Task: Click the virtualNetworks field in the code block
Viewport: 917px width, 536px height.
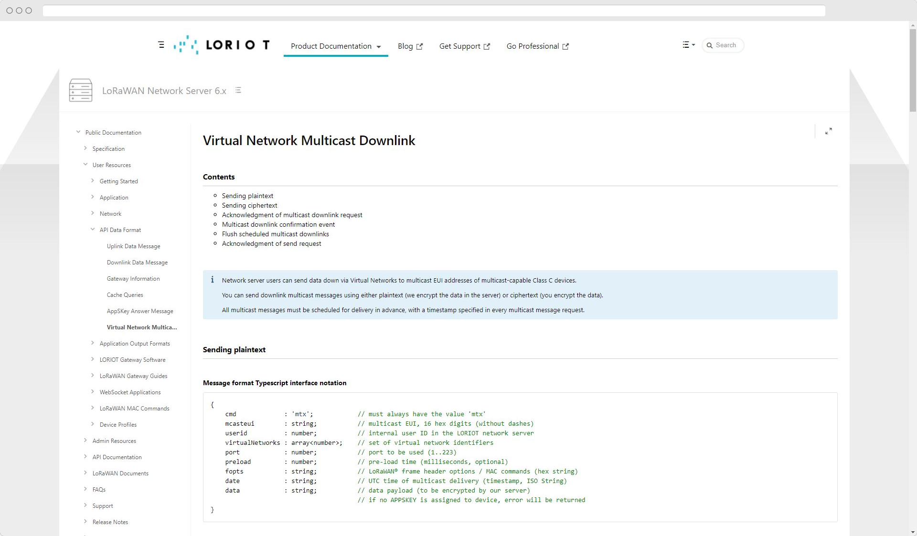Action: (253, 443)
